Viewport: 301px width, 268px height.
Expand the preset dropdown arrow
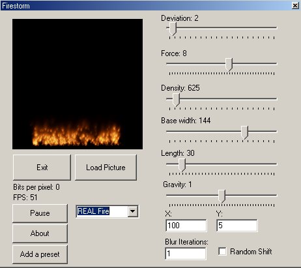[x=133, y=211]
